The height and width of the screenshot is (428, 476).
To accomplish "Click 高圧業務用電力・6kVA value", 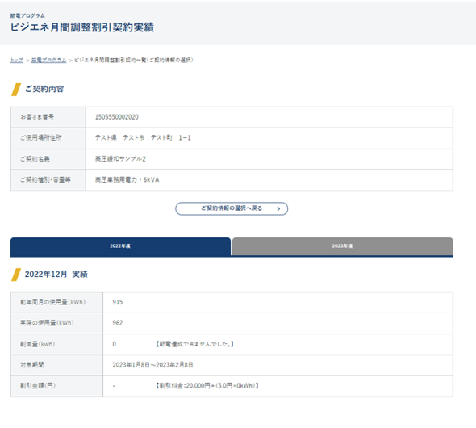I will pyautogui.click(x=127, y=180).
